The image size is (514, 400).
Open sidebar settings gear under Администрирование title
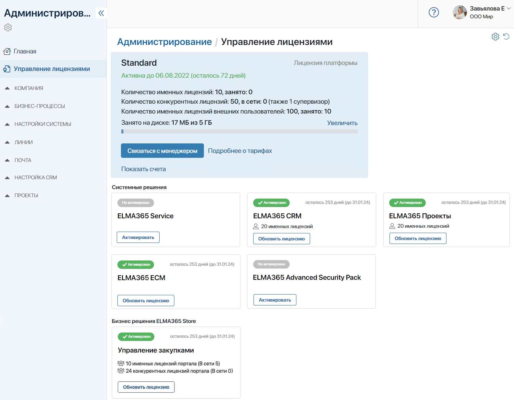coord(8,27)
